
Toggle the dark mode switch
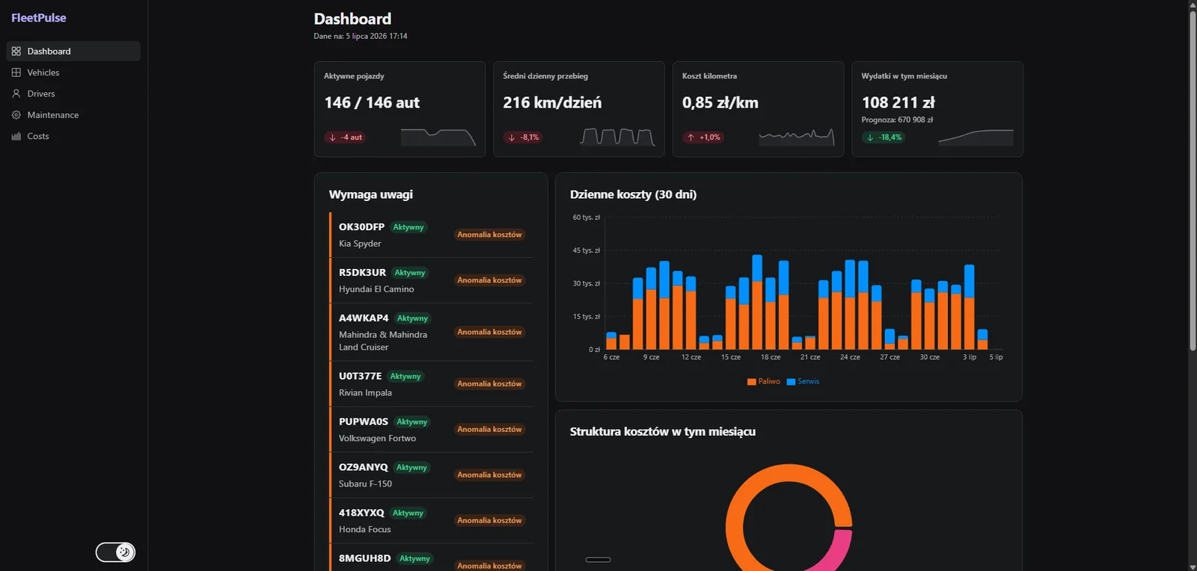pyautogui.click(x=115, y=552)
